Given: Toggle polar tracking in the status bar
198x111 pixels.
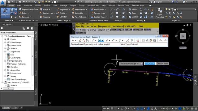Looking at the screenshot, I should click(x=126, y=109).
